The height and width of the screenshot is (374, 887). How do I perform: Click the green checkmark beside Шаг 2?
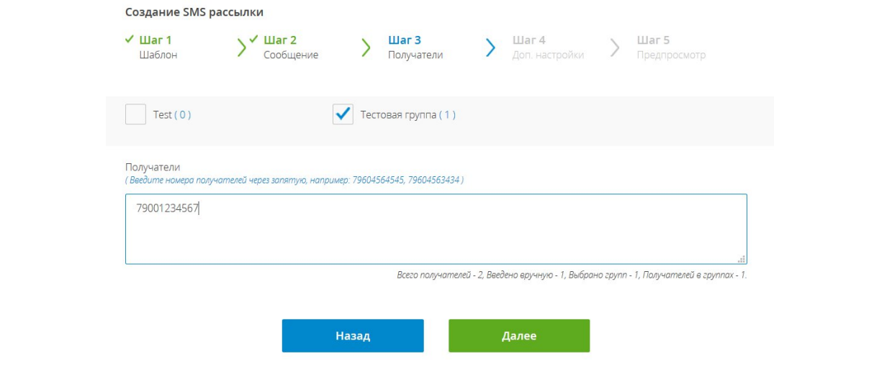pyautogui.click(x=253, y=40)
